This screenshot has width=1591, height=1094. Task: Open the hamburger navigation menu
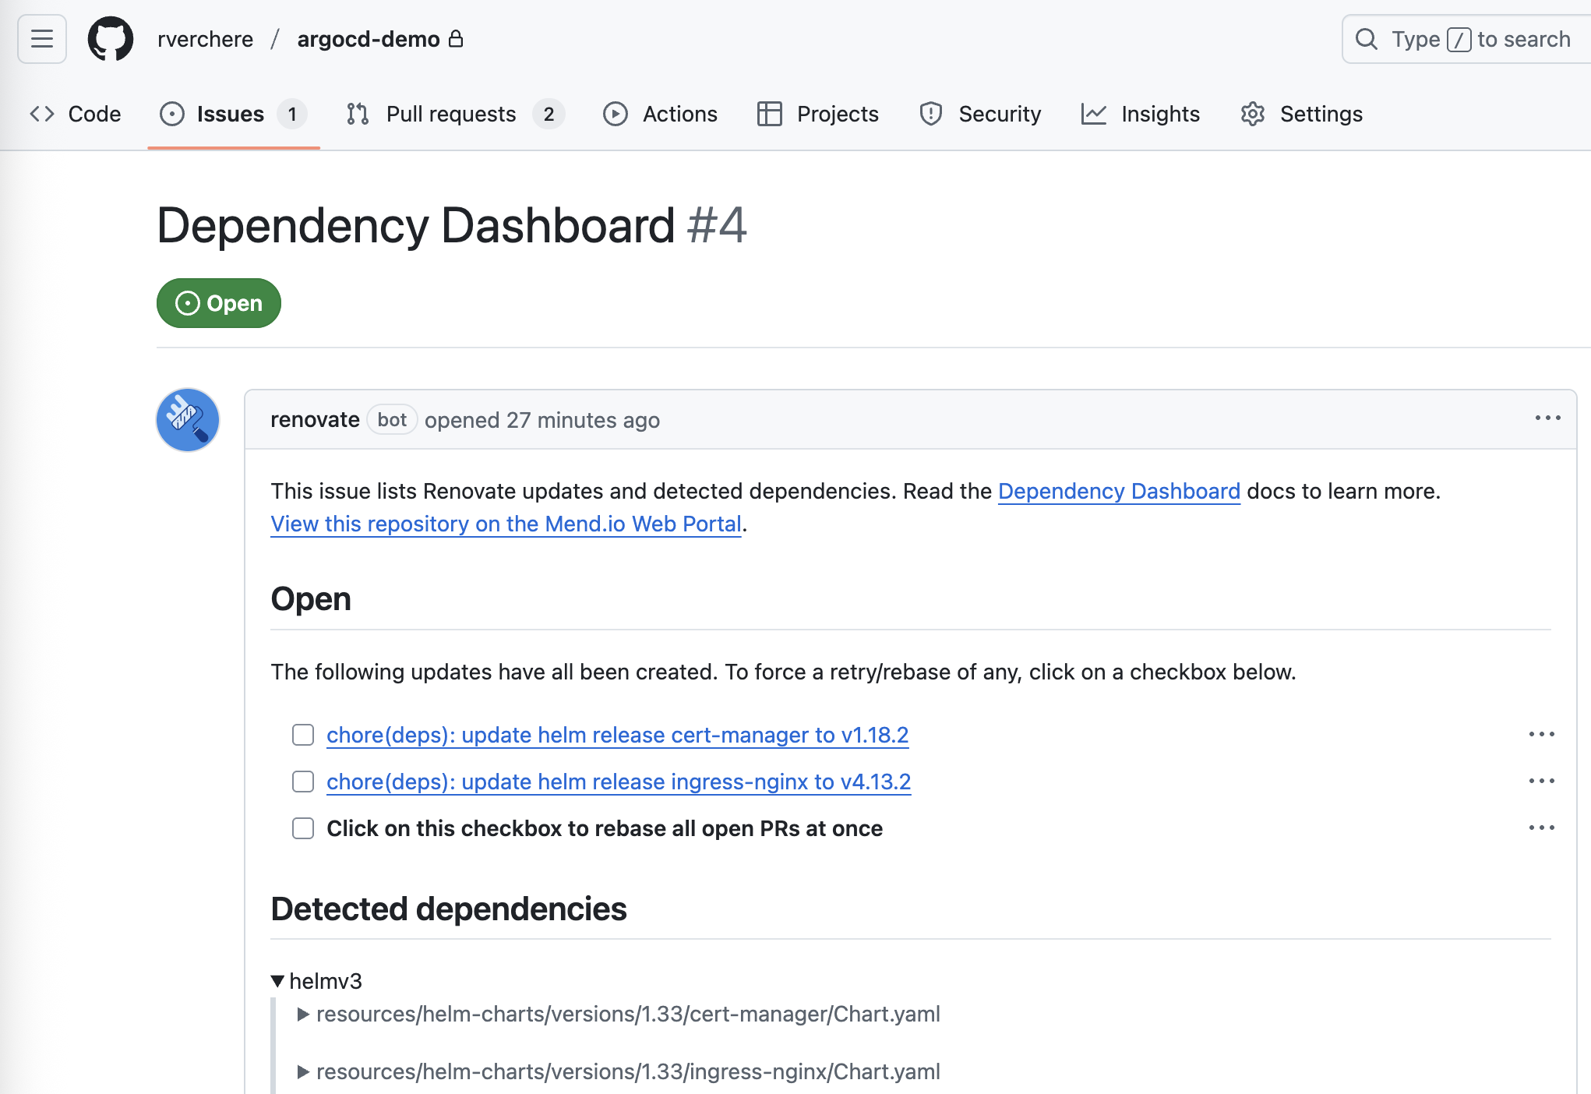[42, 39]
